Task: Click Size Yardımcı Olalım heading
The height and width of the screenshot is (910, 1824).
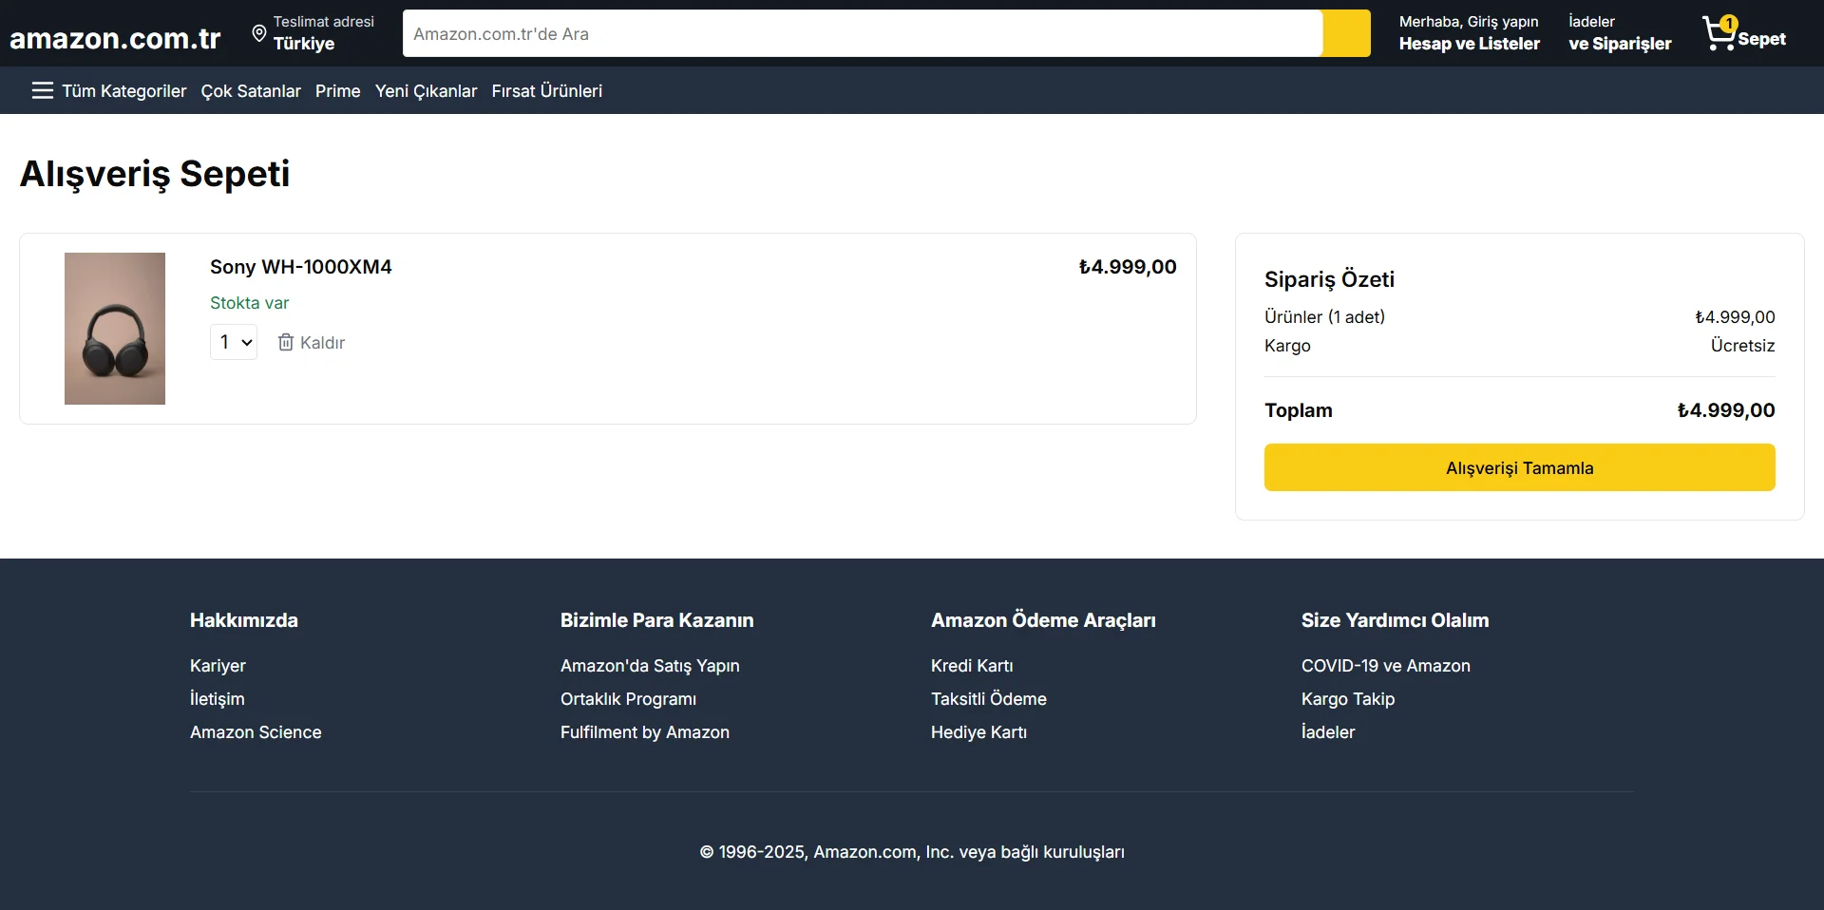Action: [x=1396, y=620]
